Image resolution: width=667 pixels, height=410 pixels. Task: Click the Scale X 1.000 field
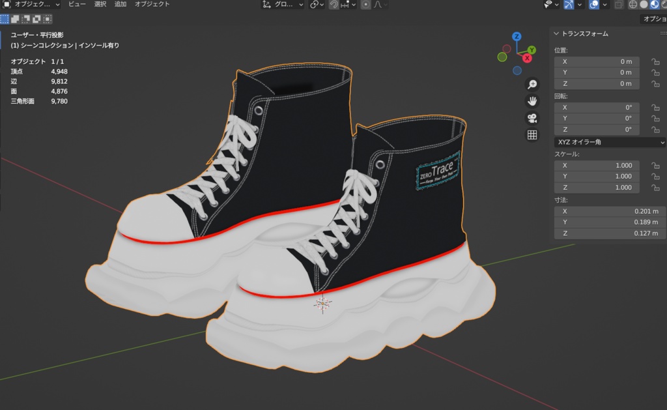click(597, 166)
